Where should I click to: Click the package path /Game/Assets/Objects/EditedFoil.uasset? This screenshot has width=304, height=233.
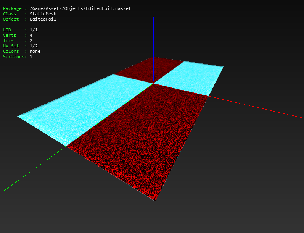(80, 8)
